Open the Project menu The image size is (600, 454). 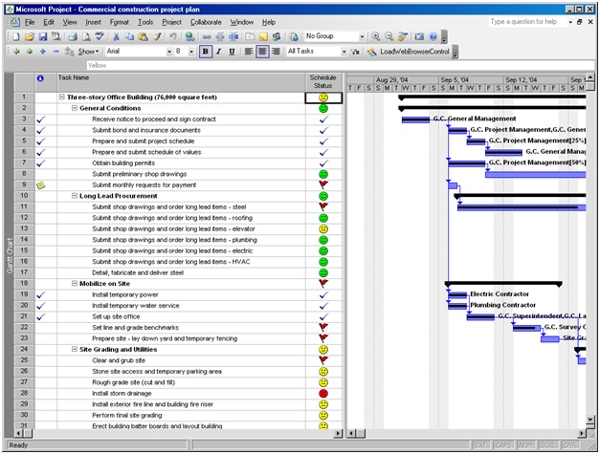[x=172, y=22]
